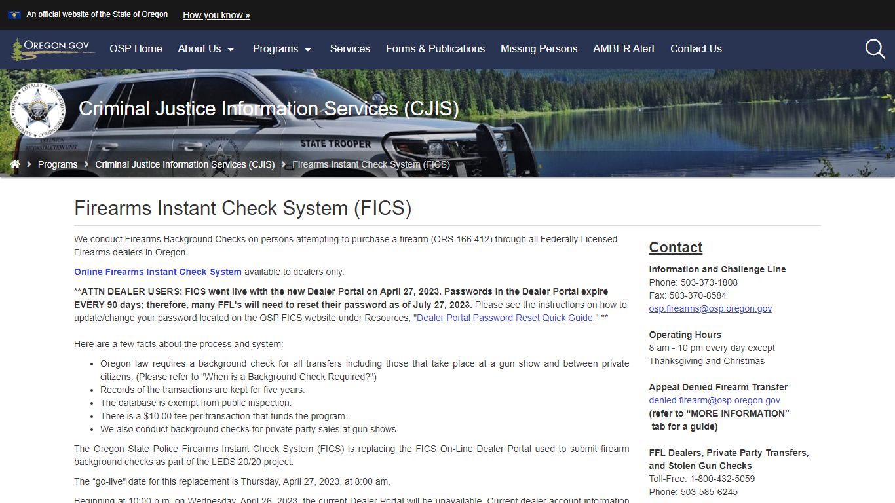Click the Appeal Denied Firearm Transfer heading
Viewport: 895px width, 503px height.
click(x=719, y=387)
